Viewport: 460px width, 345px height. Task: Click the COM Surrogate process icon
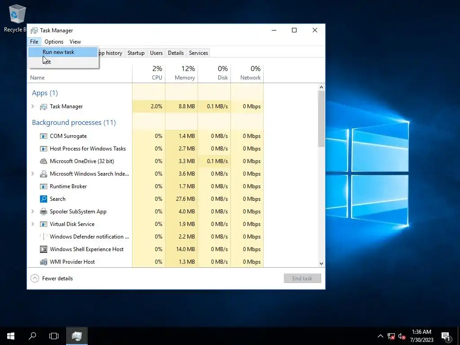tap(44, 136)
